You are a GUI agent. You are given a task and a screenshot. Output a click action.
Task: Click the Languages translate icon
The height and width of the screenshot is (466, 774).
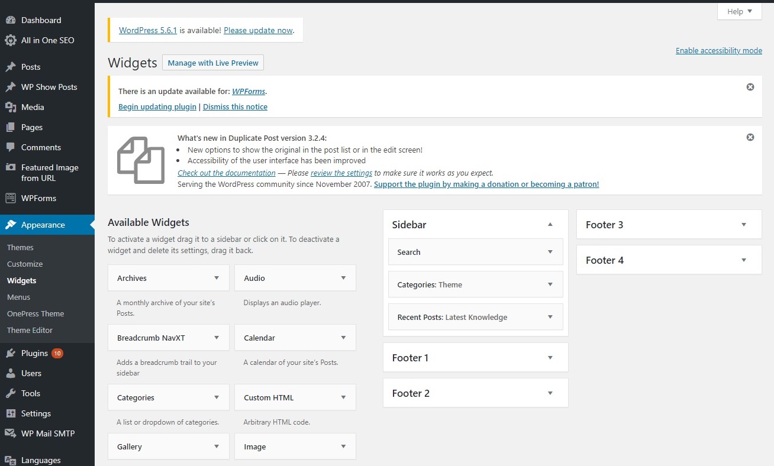tap(10, 460)
